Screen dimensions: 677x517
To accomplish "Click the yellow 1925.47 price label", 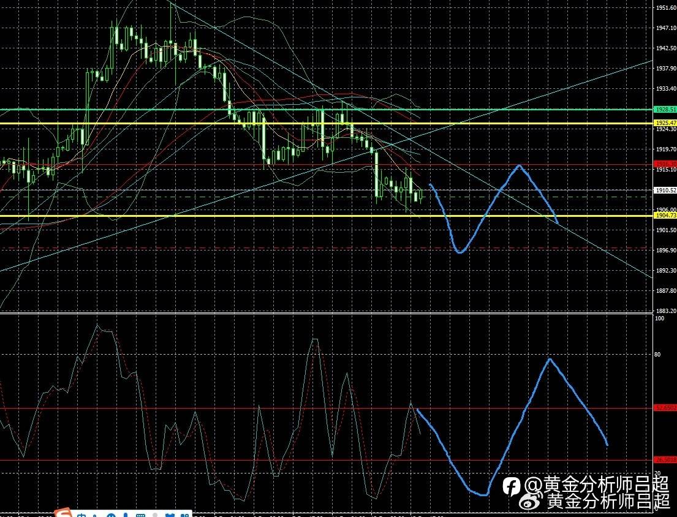I will tap(665, 123).
